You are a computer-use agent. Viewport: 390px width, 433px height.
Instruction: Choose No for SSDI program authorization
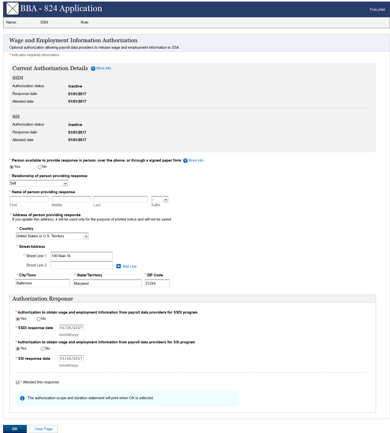coord(39,319)
